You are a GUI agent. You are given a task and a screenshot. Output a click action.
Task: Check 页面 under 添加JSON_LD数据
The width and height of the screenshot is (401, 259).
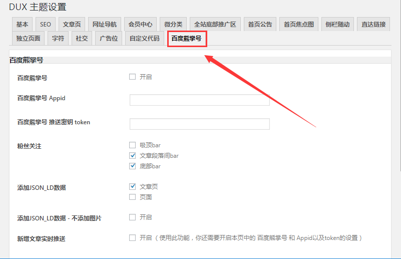132,197
